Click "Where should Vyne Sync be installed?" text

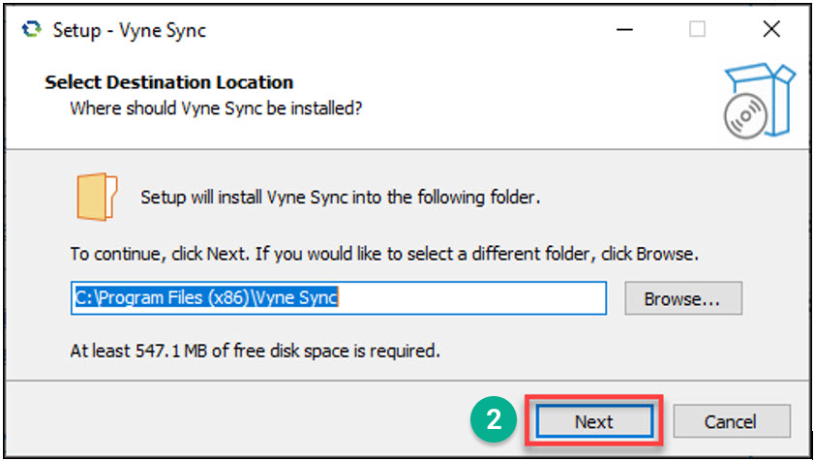216,107
